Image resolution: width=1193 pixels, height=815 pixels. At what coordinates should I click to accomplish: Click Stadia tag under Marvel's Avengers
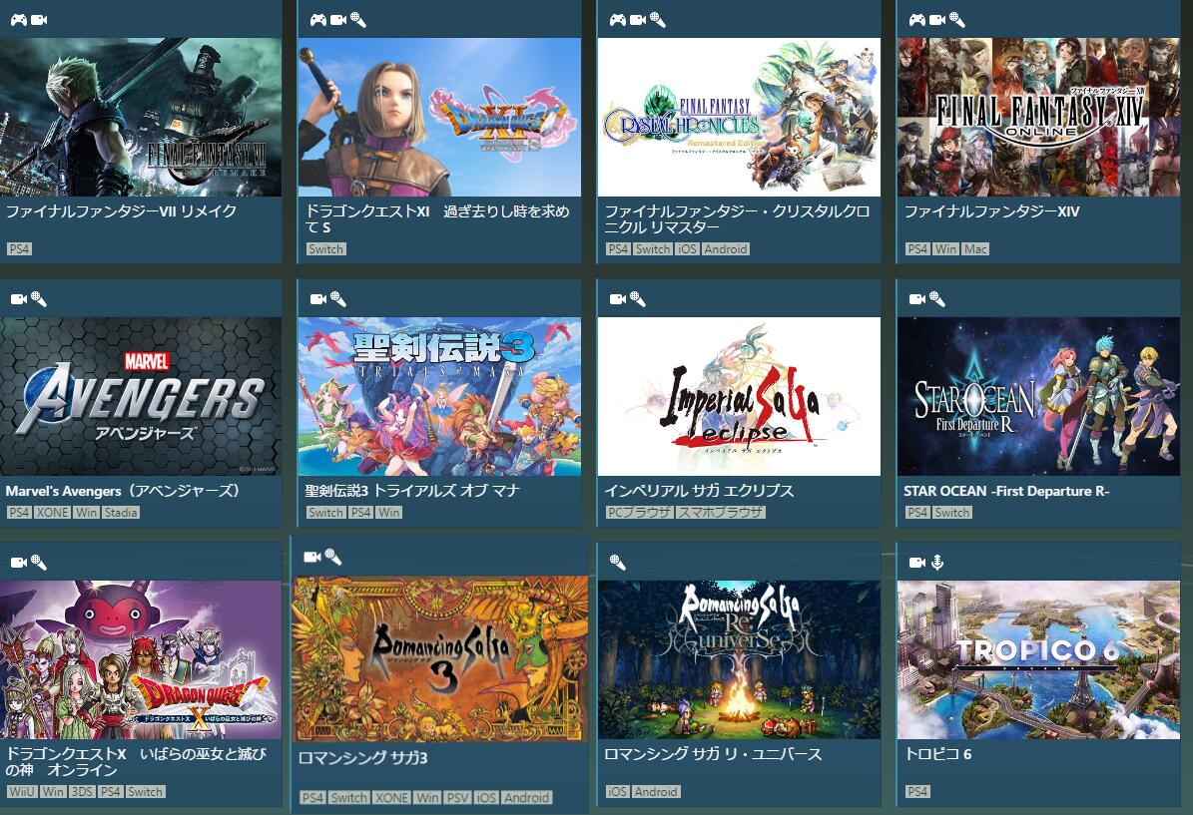click(x=121, y=513)
